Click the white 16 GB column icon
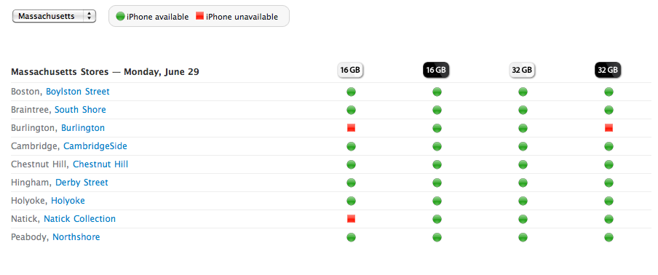 coord(350,70)
